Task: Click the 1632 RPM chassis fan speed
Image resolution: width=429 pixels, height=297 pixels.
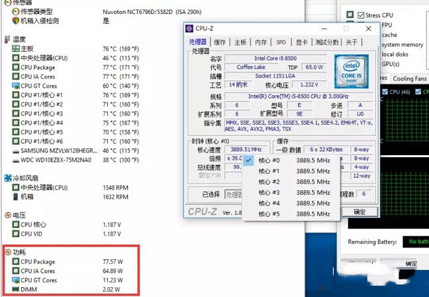Action: tap(115, 197)
